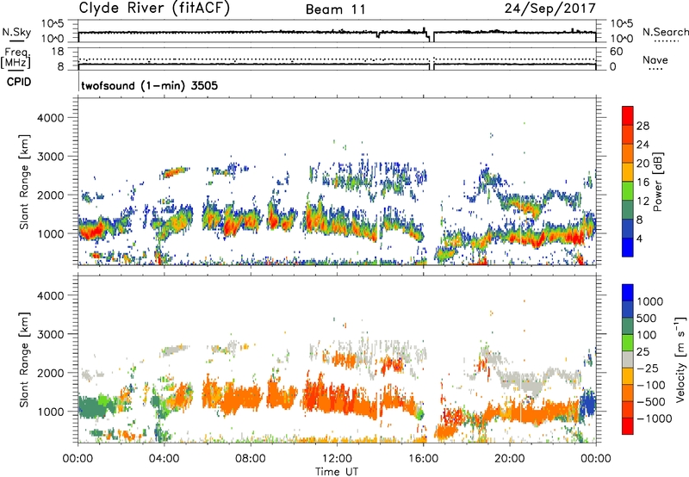
Task: Click the 'Freq. [MHz]' axis label
Action: 16,58
